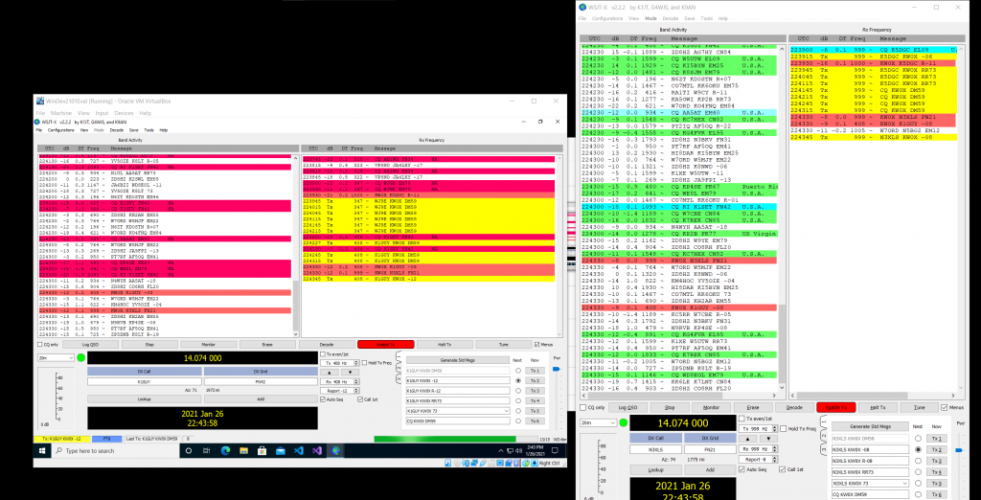The image size is (981, 500).
Task: Open Task View on the guest taskbar
Action: (207, 450)
